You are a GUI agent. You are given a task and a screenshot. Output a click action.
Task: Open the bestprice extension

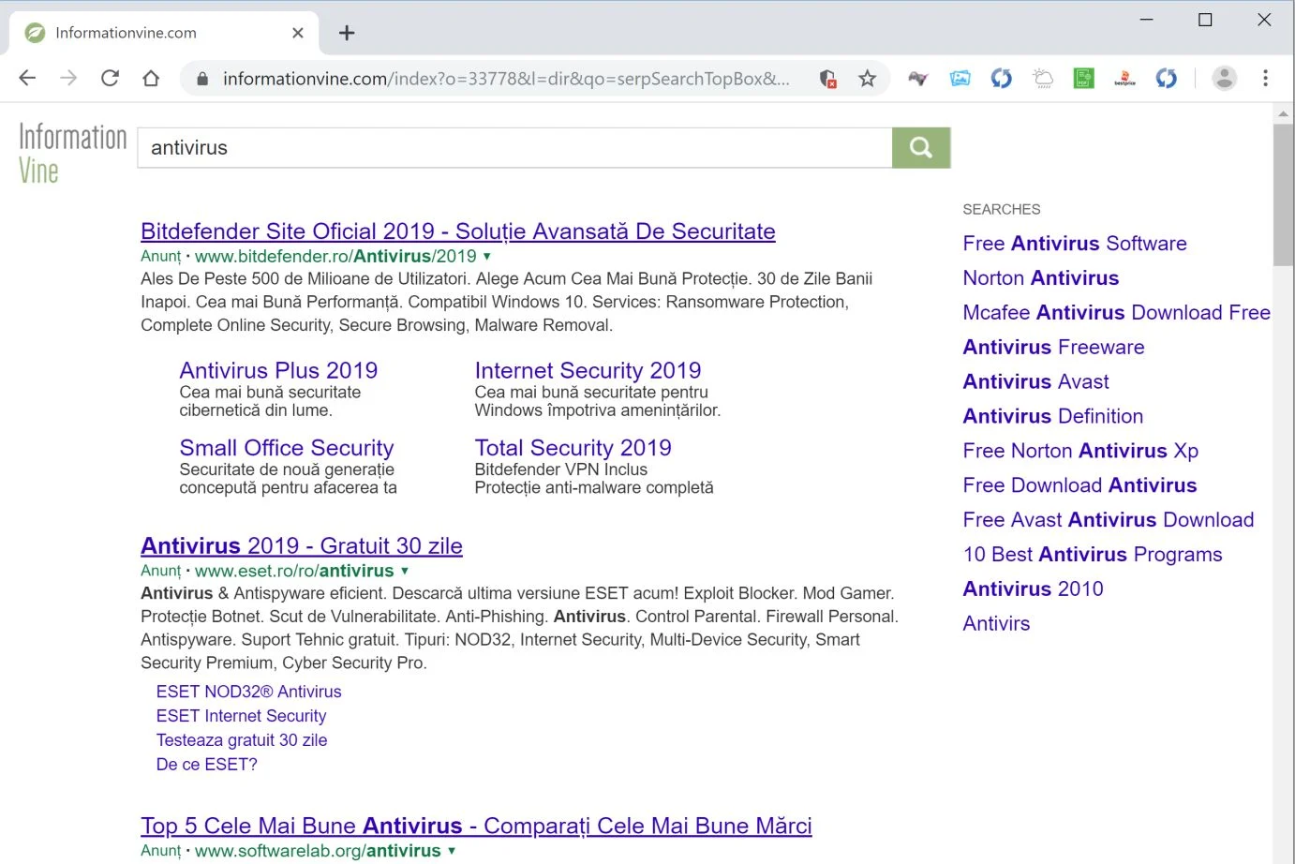click(1125, 79)
